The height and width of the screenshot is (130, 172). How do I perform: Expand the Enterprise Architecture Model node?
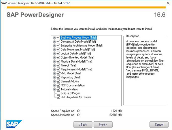pyautogui.click(x=54, y=46)
